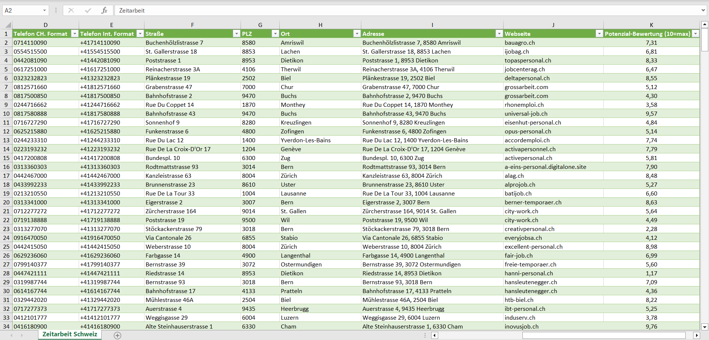Select column J header
Image resolution: width=709 pixels, height=340 pixels.
click(x=553, y=25)
